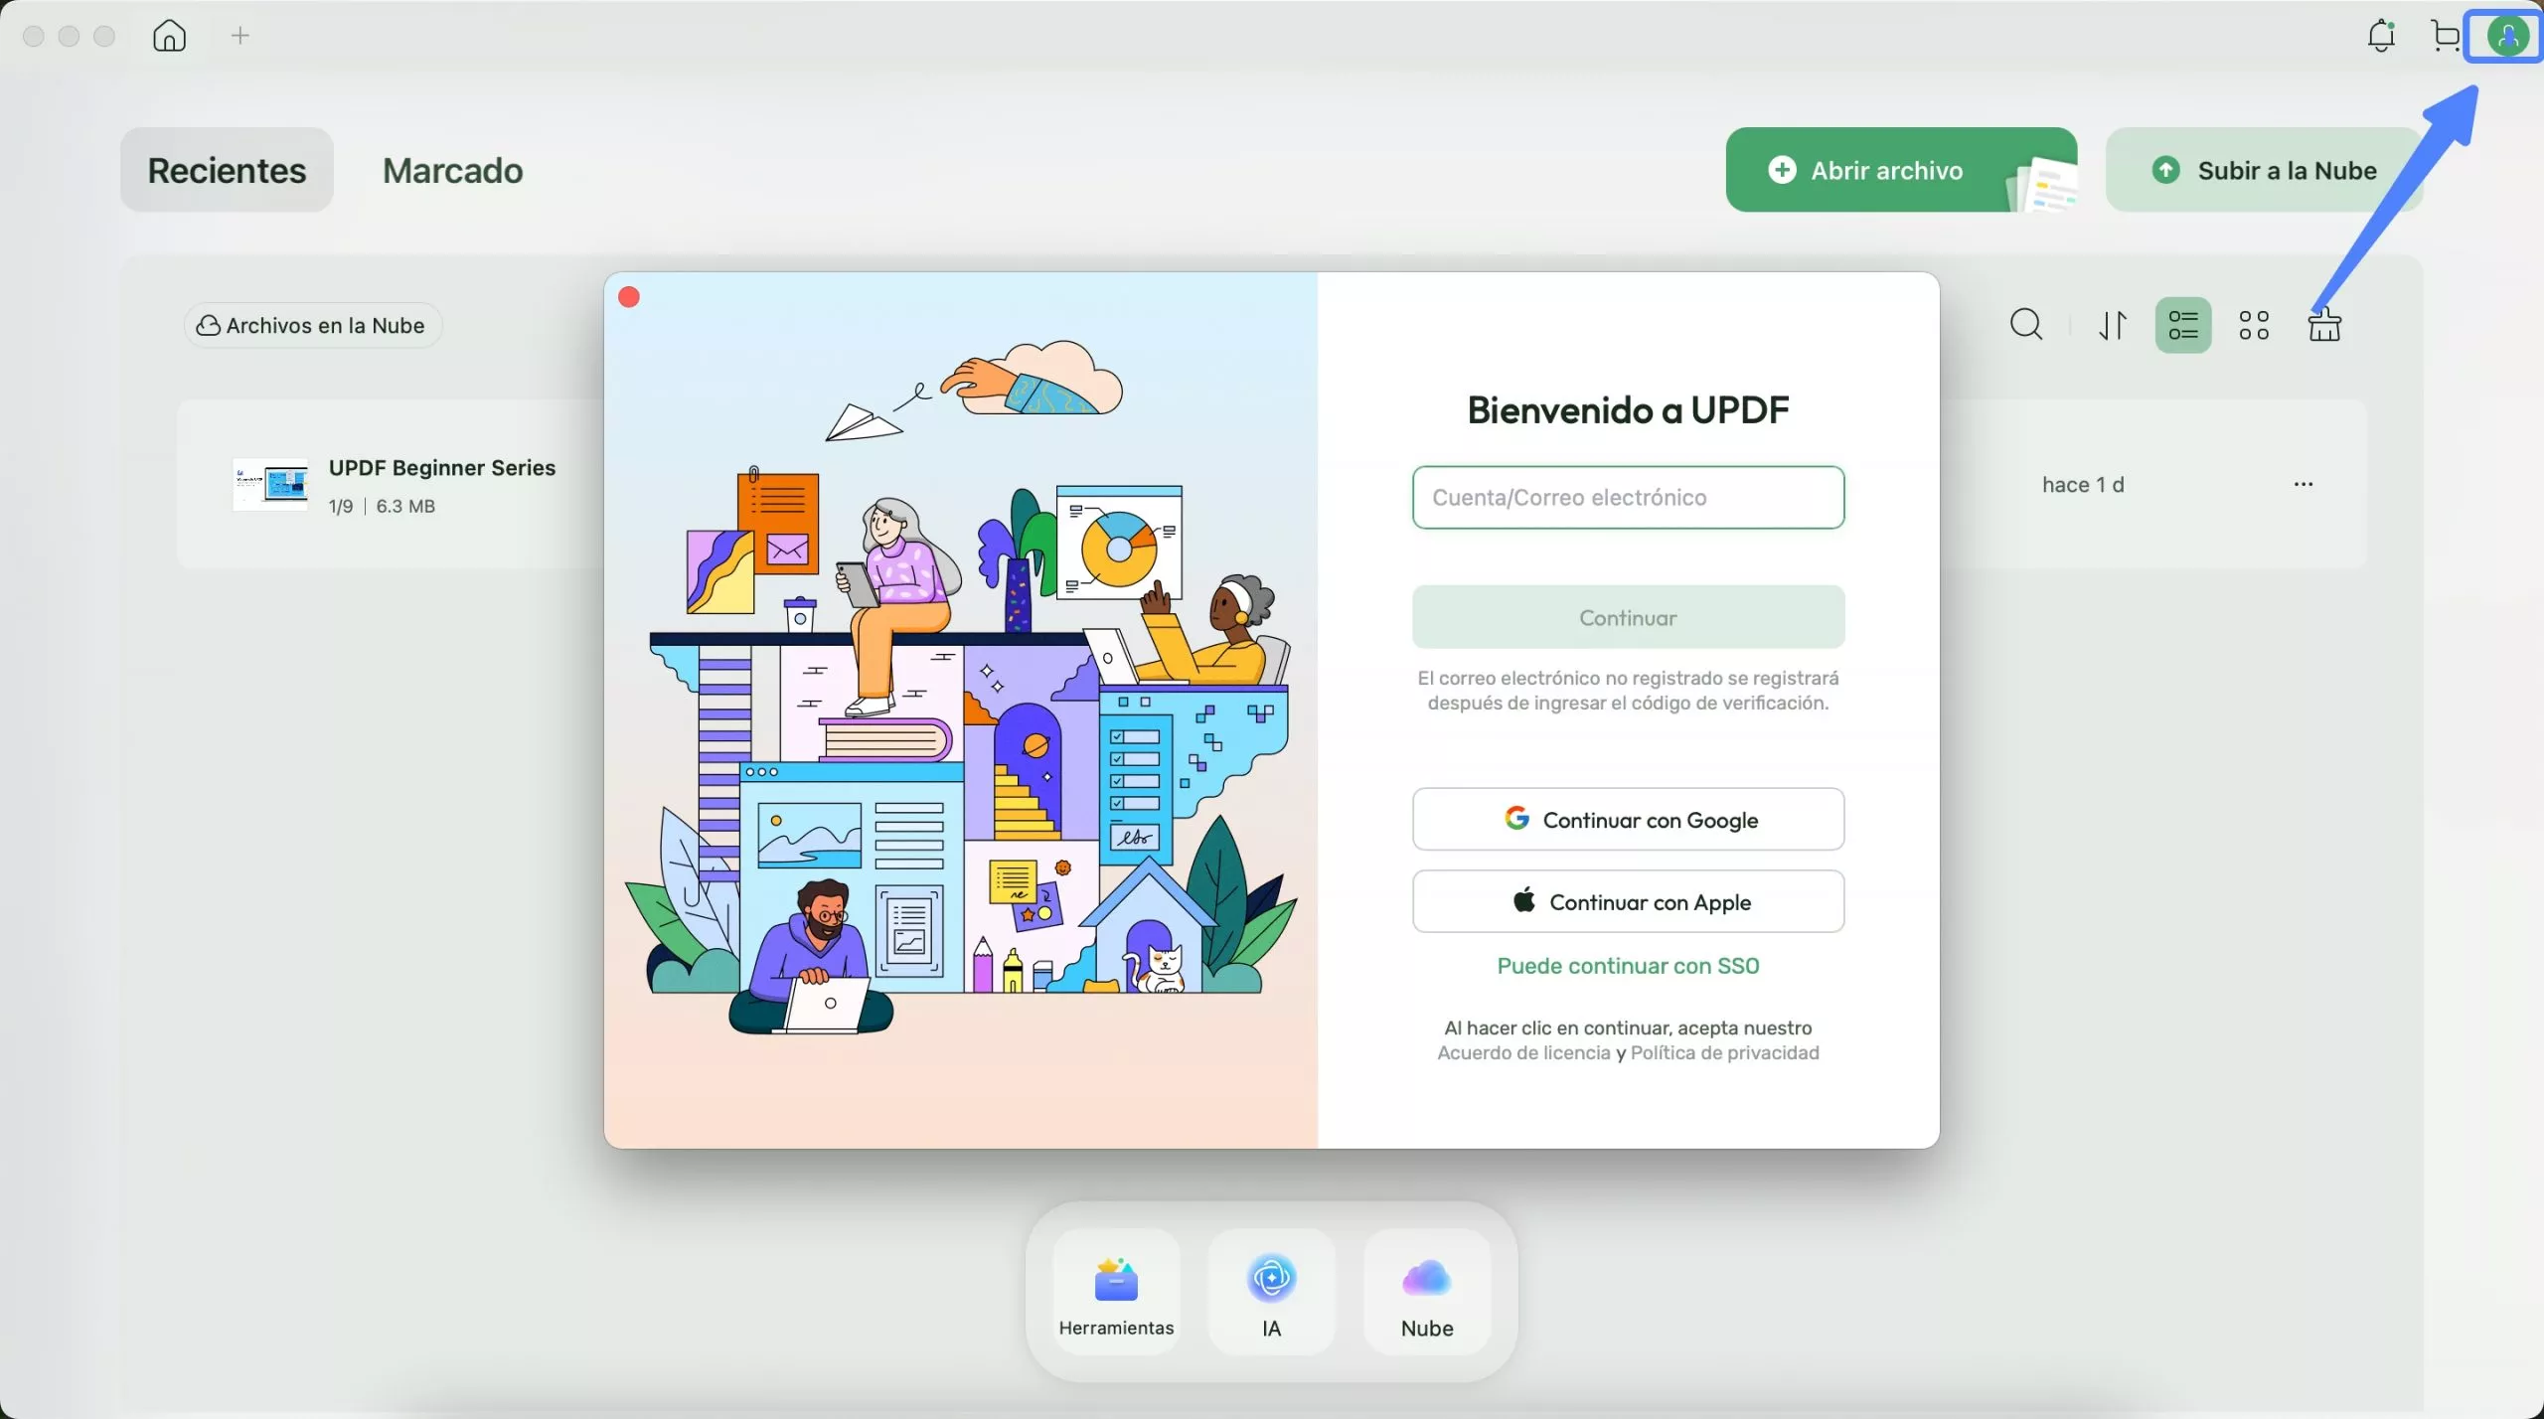
Task: Follow Puede continuar con SSO link
Action: coord(1628,966)
